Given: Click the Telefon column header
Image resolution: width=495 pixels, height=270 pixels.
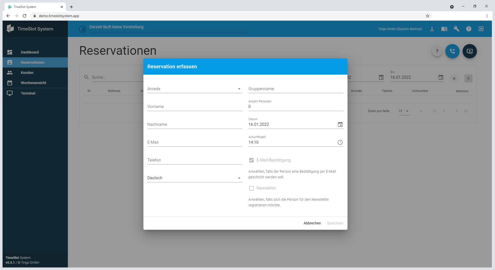Looking at the screenshot, I should [387, 91].
